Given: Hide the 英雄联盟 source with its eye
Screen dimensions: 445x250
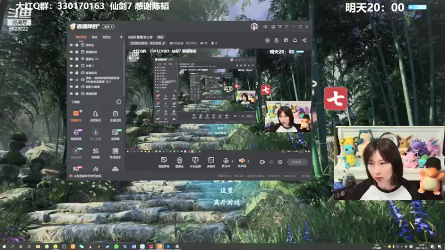Looking at the screenshot, I should (x=71, y=93).
